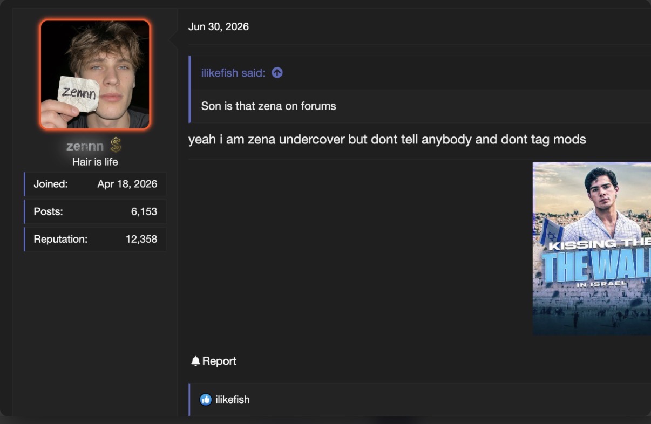Click the Joined Apr 18, 2026 row
Screen dimensions: 651x424
click(95, 184)
